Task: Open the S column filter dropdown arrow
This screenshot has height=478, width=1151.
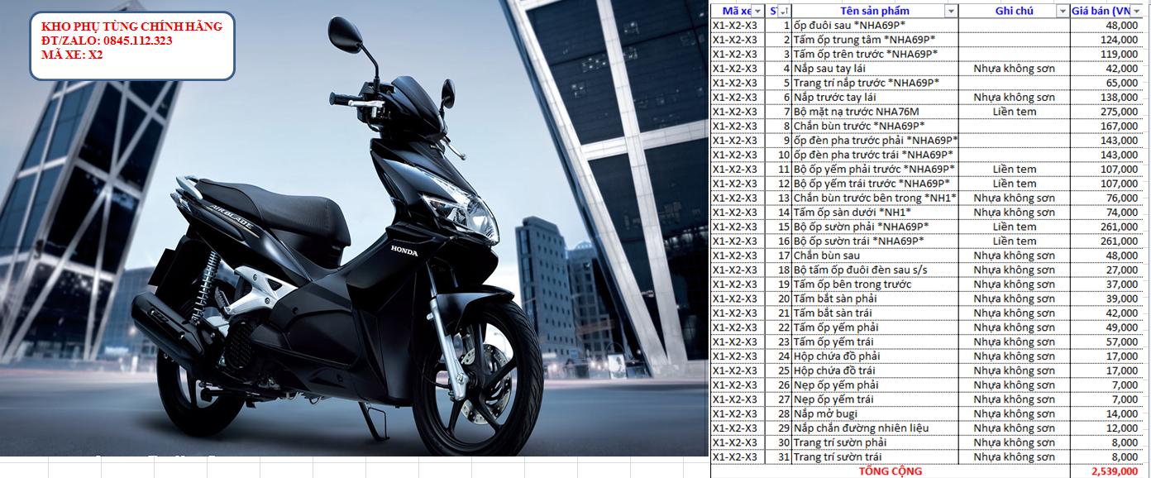Action: coord(784,12)
